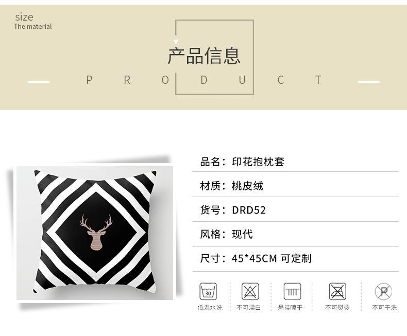Click the 尺寸 45*45CM 可定制 text

(256, 258)
